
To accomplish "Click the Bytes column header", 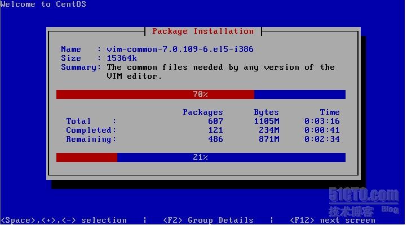I will tap(266, 112).
